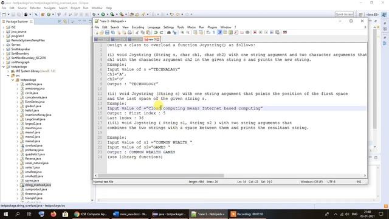Click spell-check ABC icon in Notepad++ toolbar
The image size is (389, 219).
[285, 32]
